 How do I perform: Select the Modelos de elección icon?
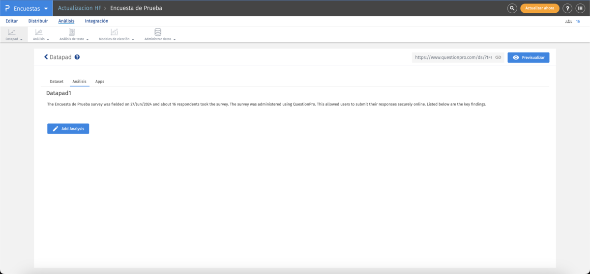click(114, 32)
